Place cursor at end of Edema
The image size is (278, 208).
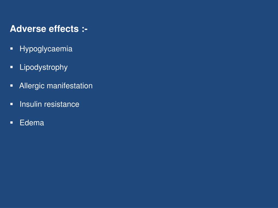point(44,123)
